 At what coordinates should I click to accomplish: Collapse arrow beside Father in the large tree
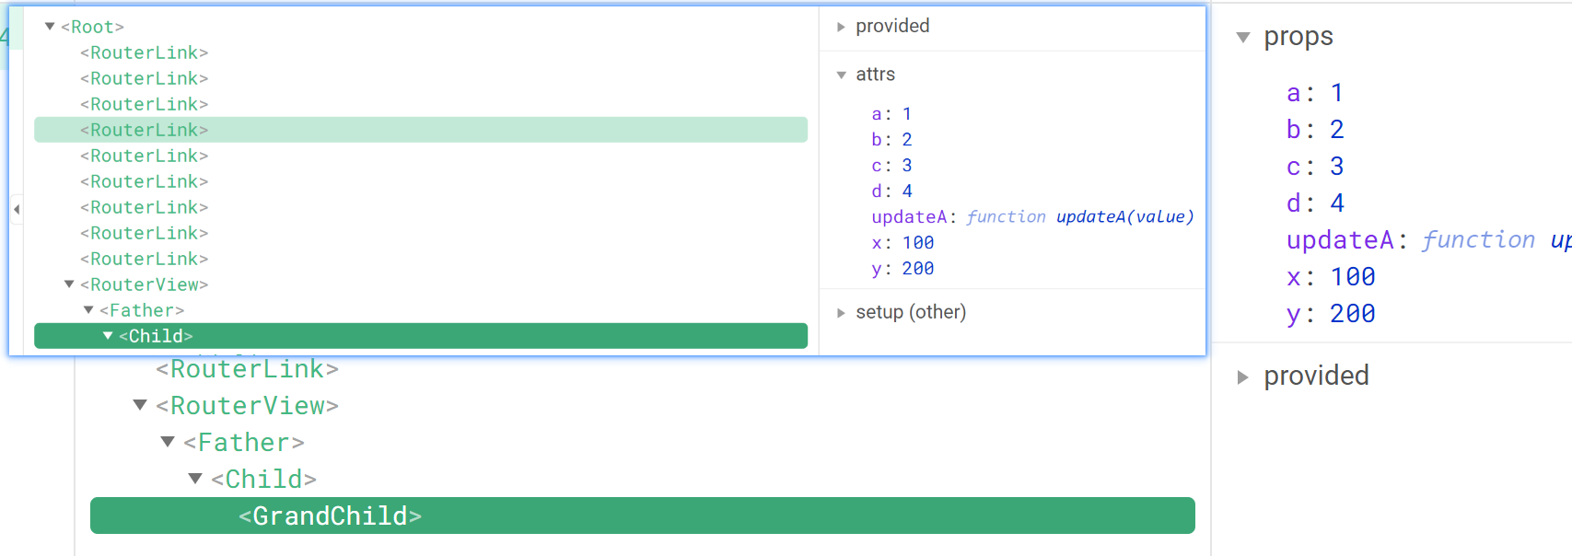[x=168, y=442]
